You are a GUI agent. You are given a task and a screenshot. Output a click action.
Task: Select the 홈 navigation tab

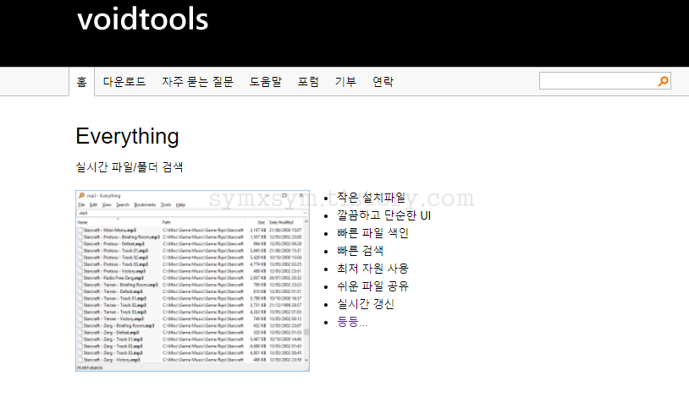click(82, 82)
